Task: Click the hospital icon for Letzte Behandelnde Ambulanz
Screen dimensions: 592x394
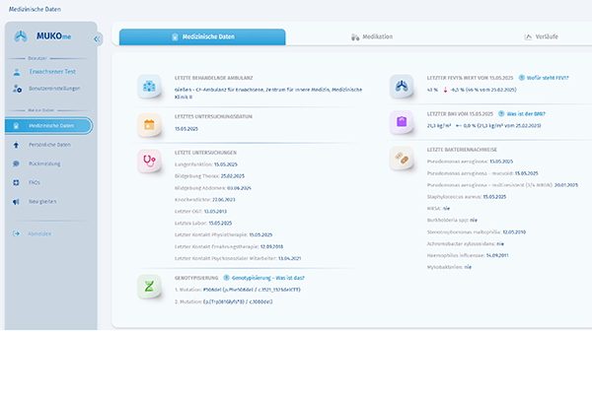Action: coord(149,85)
